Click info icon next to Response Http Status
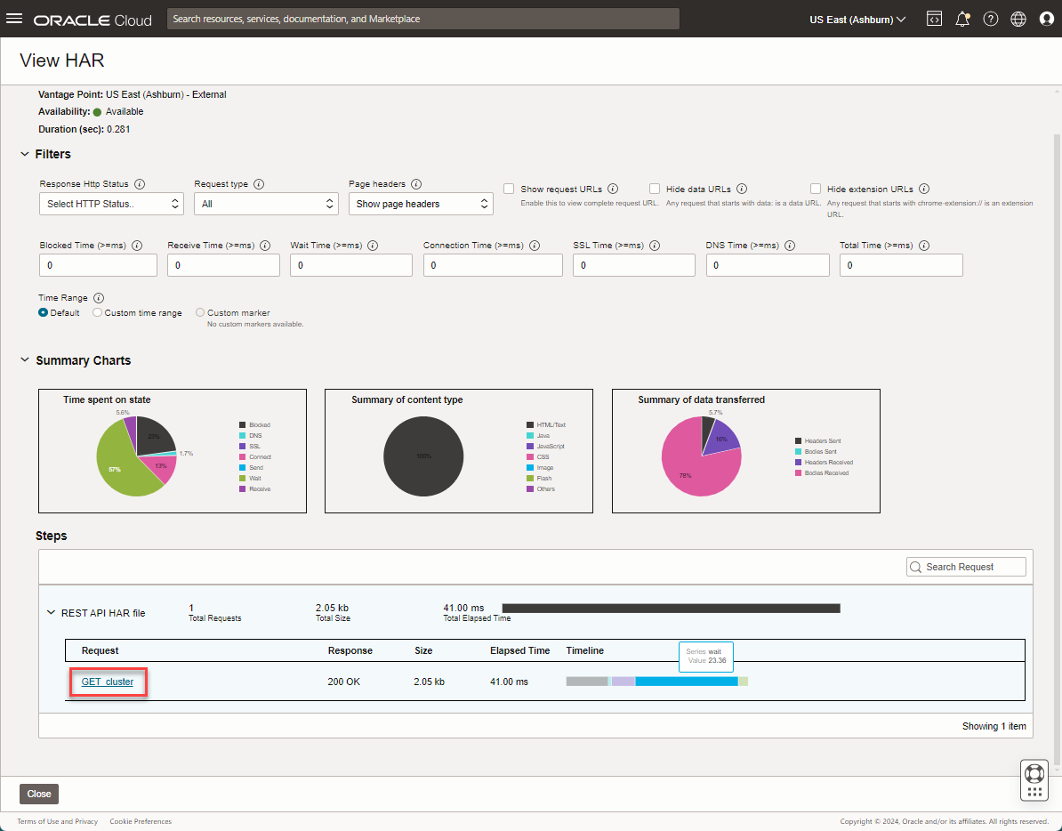 pos(140,184)
